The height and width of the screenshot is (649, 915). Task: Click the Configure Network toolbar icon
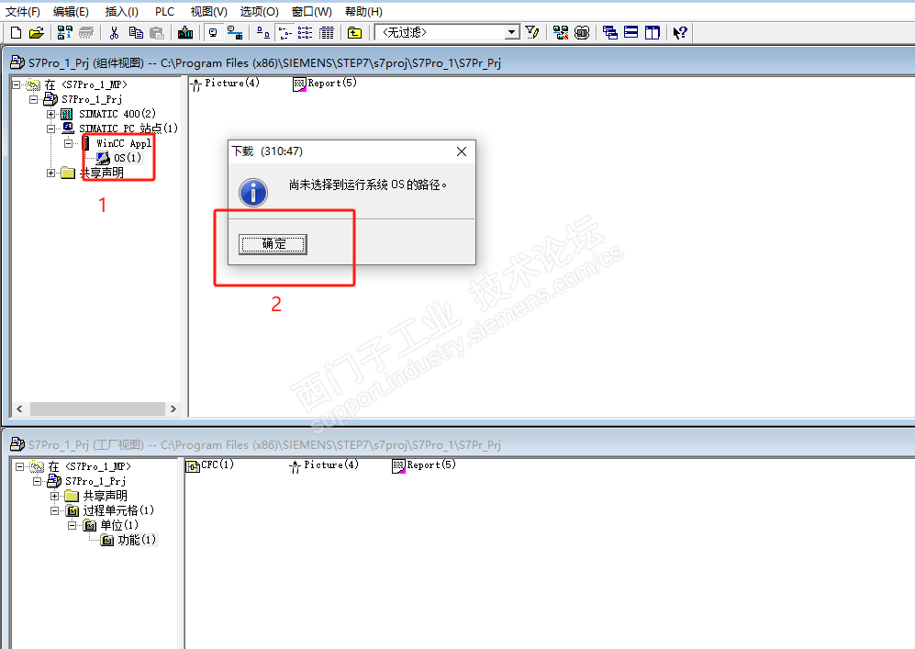[x=561, y=33]
